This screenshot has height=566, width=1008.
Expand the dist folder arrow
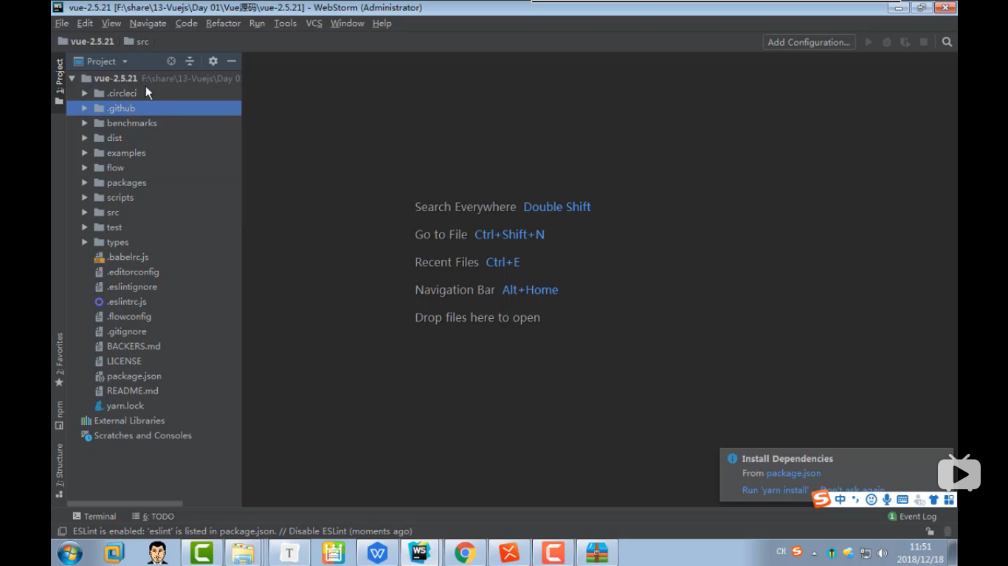tap(85, 138)
